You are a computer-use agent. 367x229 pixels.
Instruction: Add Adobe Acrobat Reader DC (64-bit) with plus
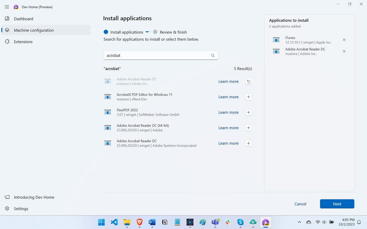click(x=248, y=128)
